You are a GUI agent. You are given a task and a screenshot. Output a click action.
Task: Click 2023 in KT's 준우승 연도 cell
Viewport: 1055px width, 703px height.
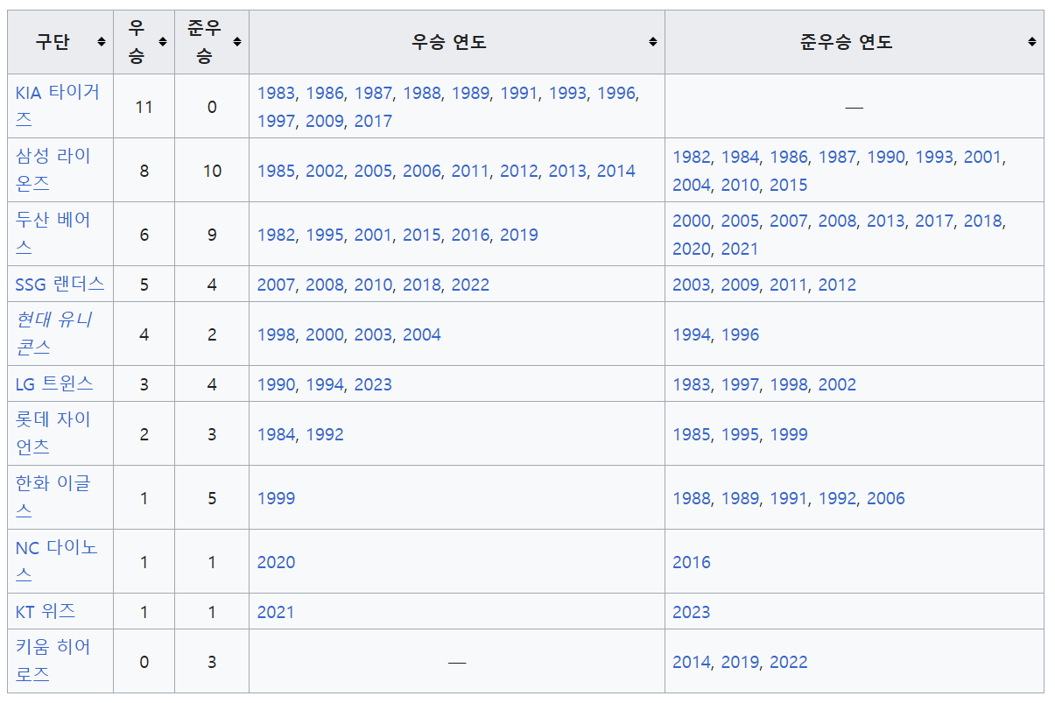[x=692, y=612]
